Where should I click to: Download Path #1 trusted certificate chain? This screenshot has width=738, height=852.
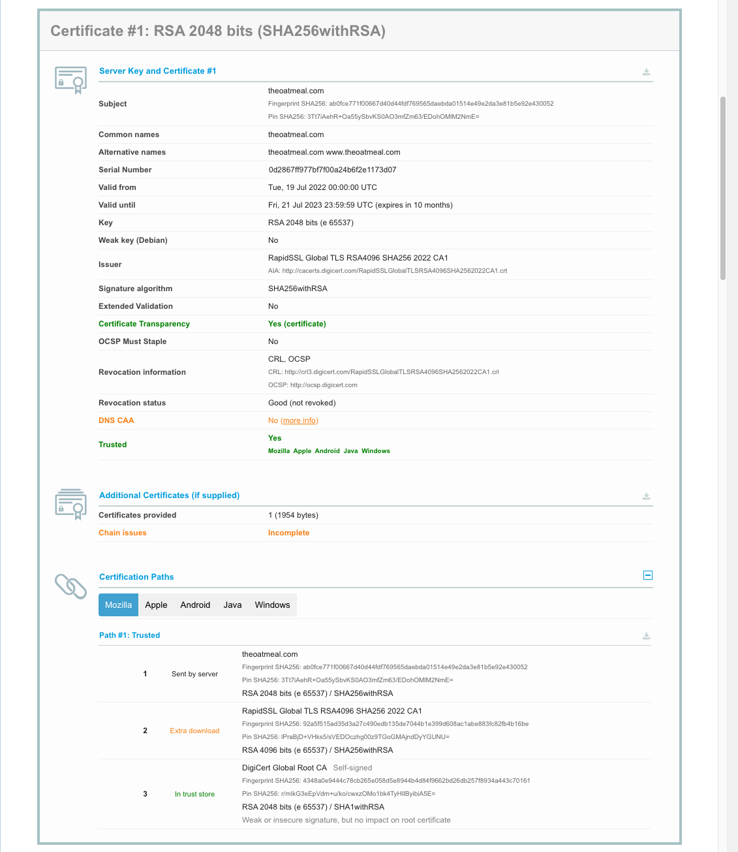click(646, 636)
